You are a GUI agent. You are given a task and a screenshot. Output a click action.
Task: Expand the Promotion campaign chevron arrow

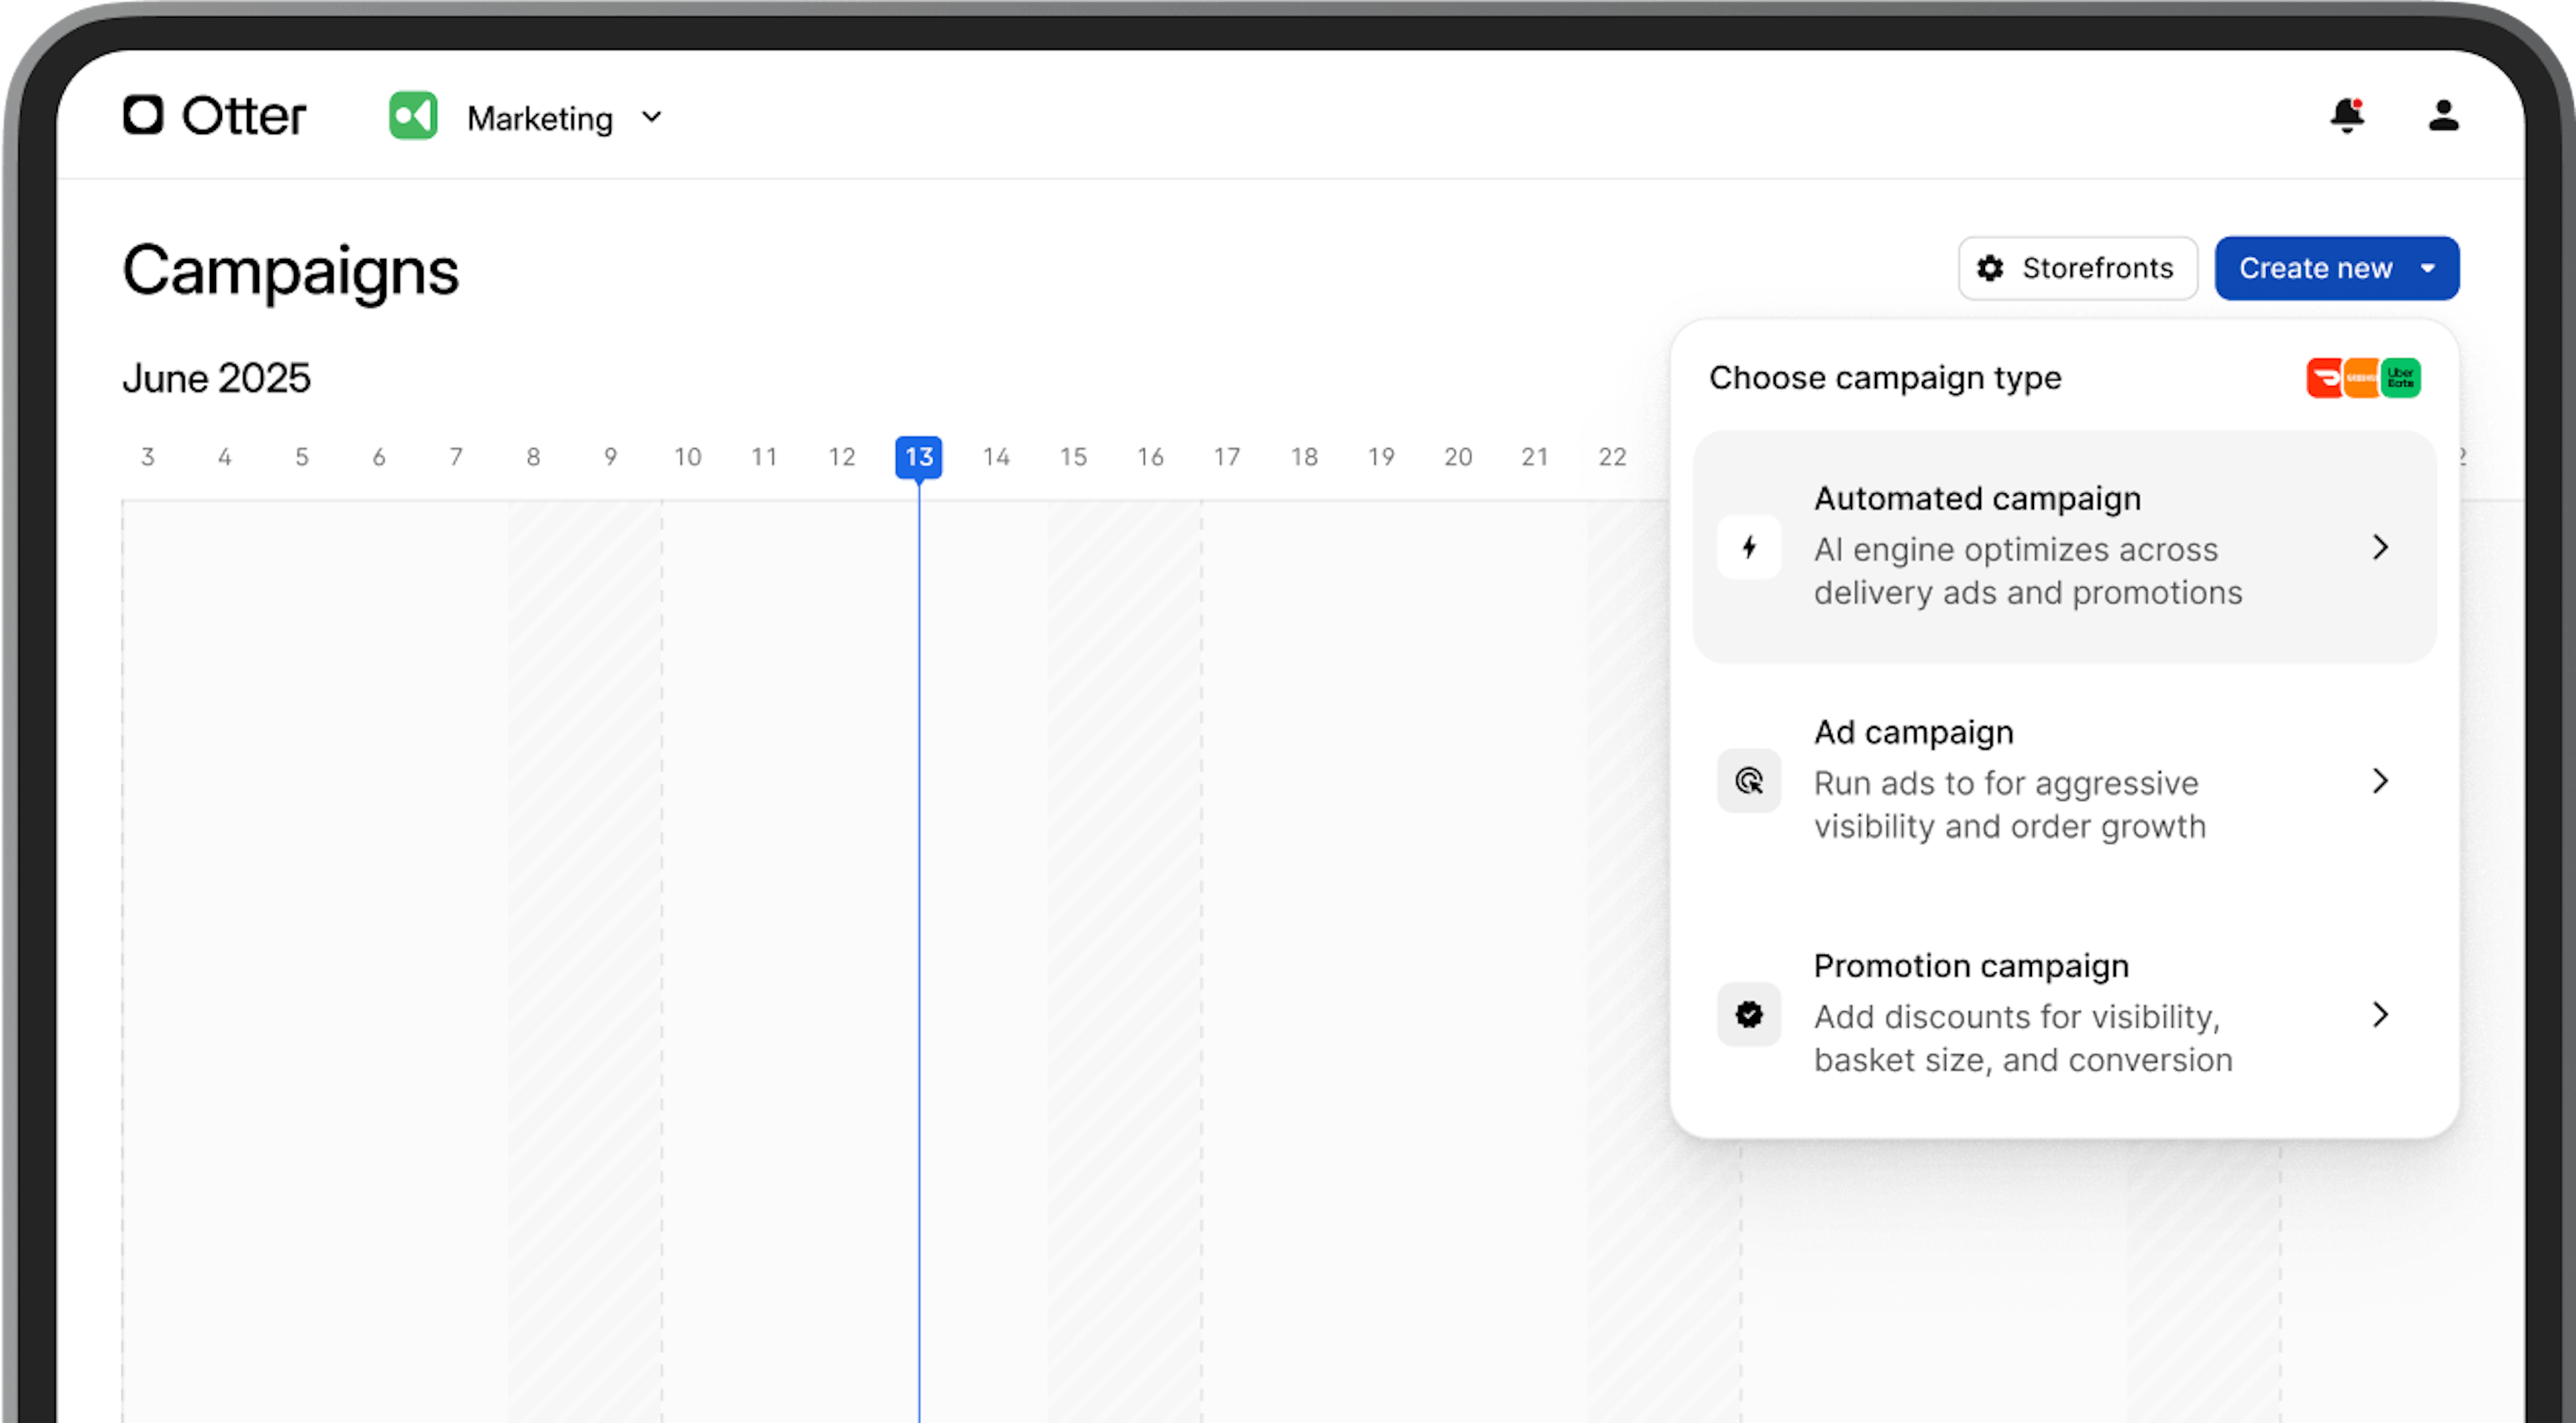coord(2381,1015)
